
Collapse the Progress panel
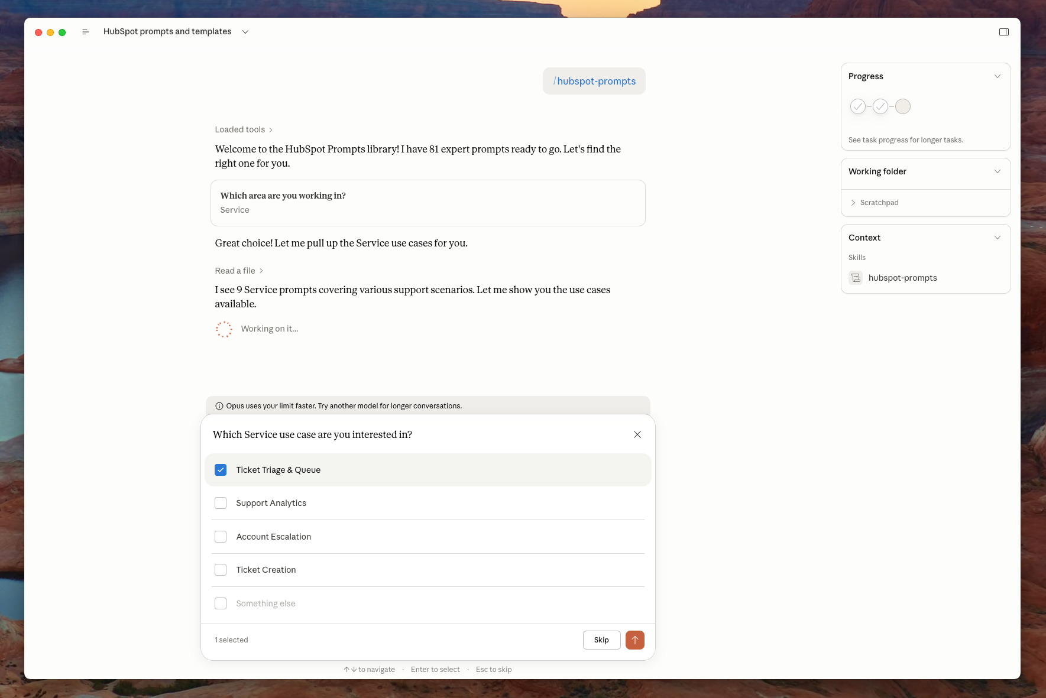pos(998,76)
